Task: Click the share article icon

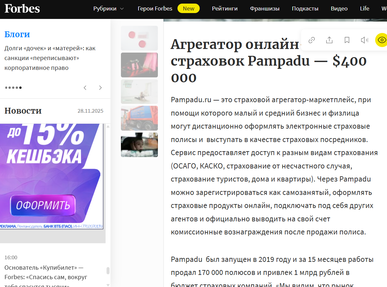Action: click(329, 40)
